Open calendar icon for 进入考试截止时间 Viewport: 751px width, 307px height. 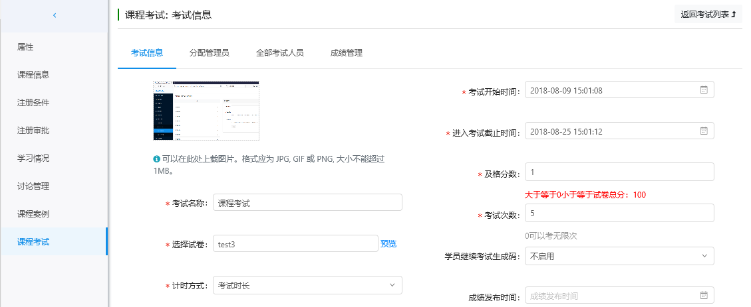pos(703,131)
